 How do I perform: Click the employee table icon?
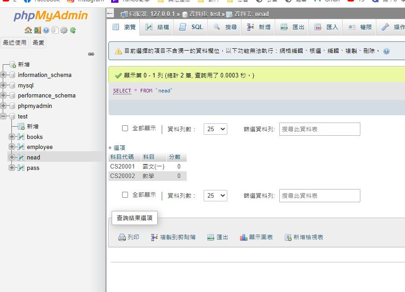click(x=21, y=147)
